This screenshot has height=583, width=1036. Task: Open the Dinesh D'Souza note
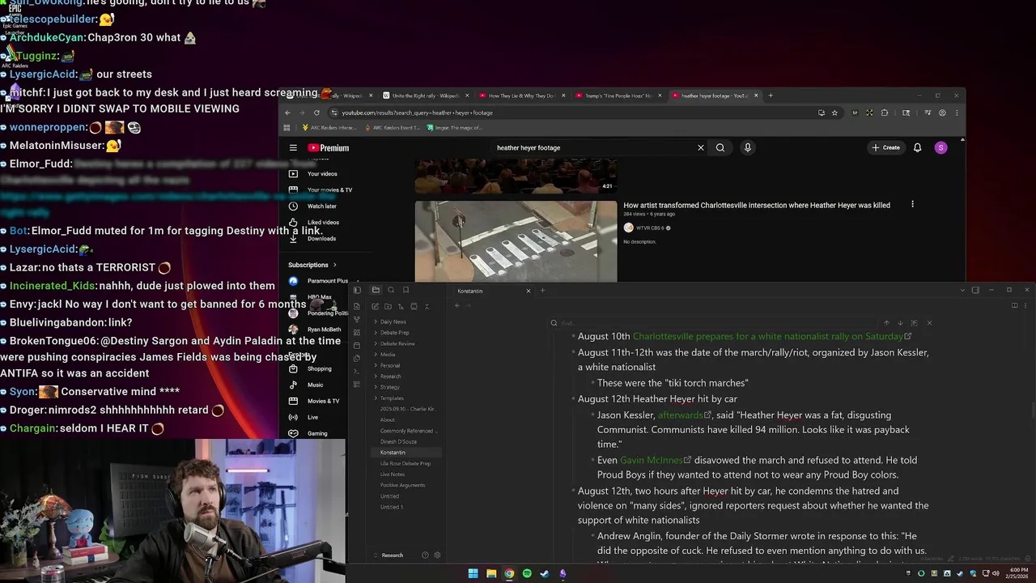coord(398,441)
